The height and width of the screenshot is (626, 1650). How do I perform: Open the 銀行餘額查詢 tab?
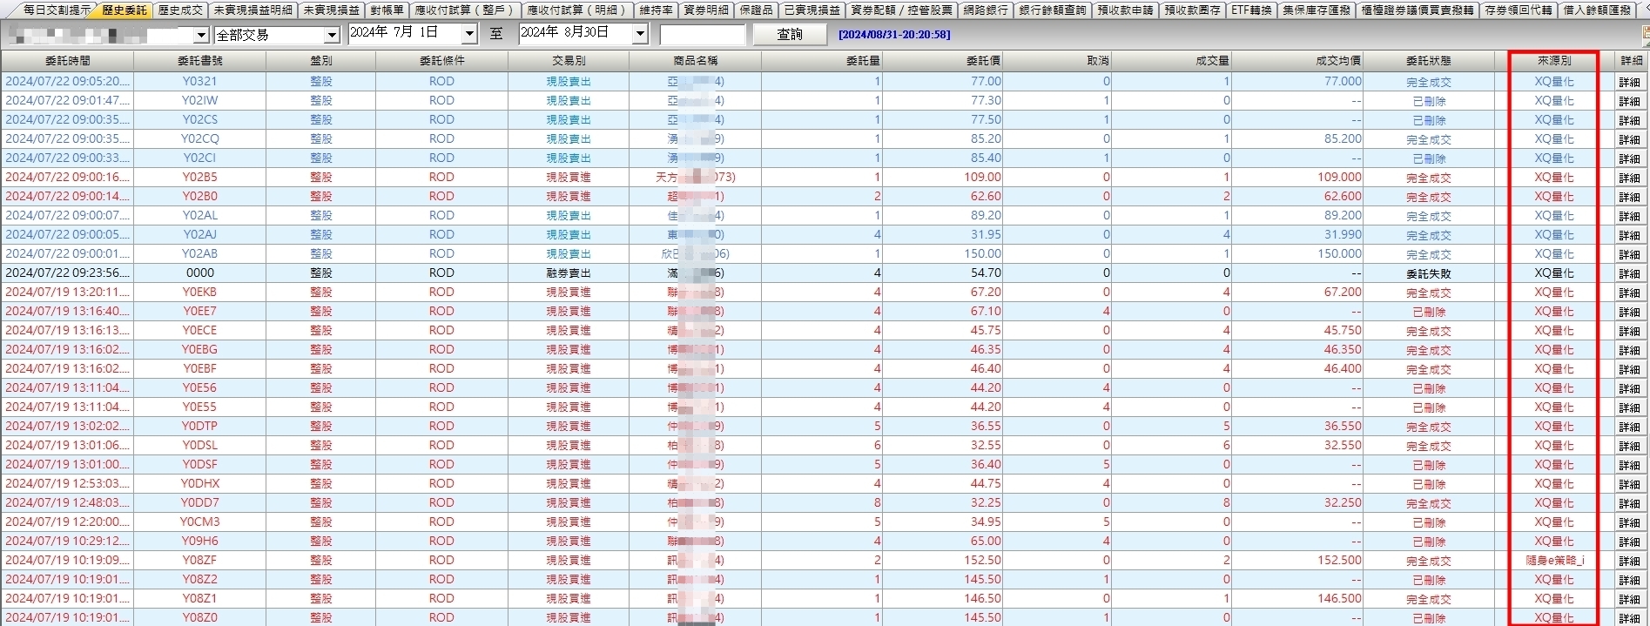(1052, 10)
